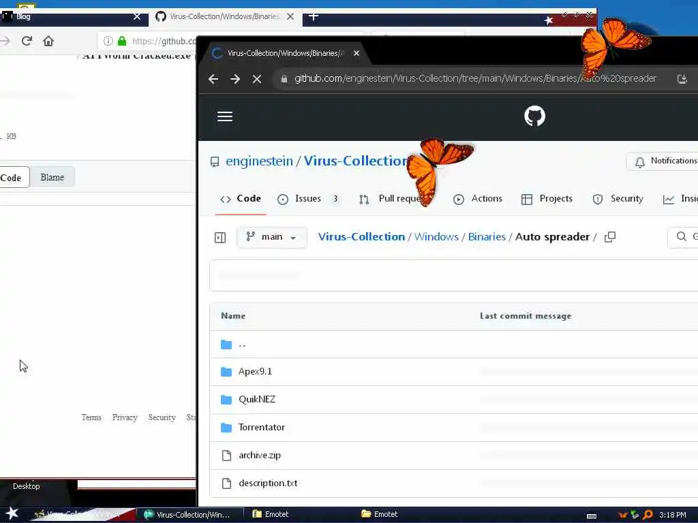Click Windows in the breadcrumb path

click(x=436, y=237)
